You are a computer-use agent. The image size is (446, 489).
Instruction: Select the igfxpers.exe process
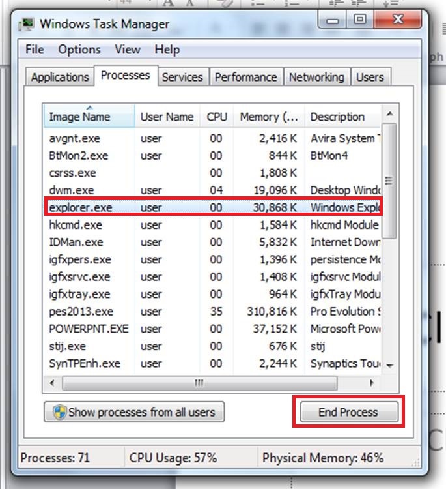(x=212, y=259)
